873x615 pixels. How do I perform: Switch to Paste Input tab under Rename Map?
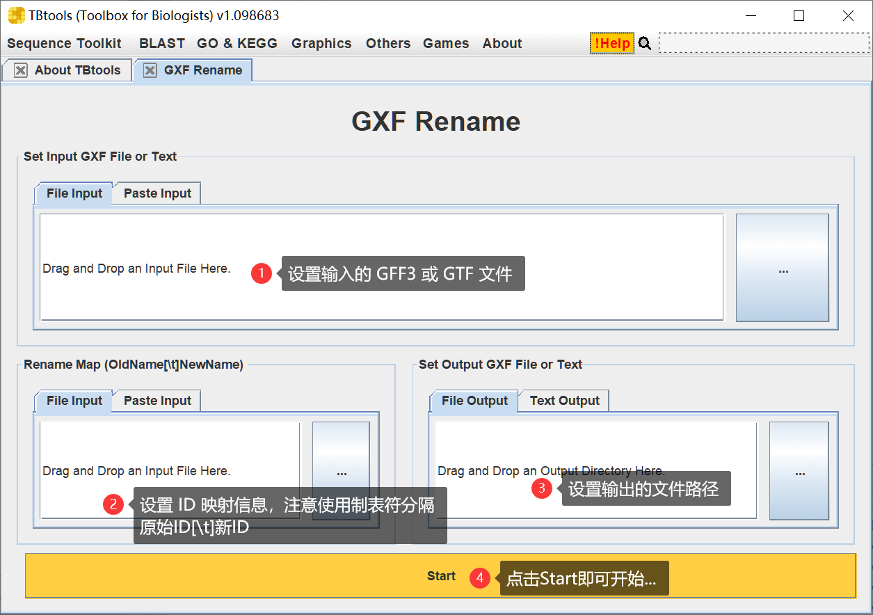click(x=157, y=401)
